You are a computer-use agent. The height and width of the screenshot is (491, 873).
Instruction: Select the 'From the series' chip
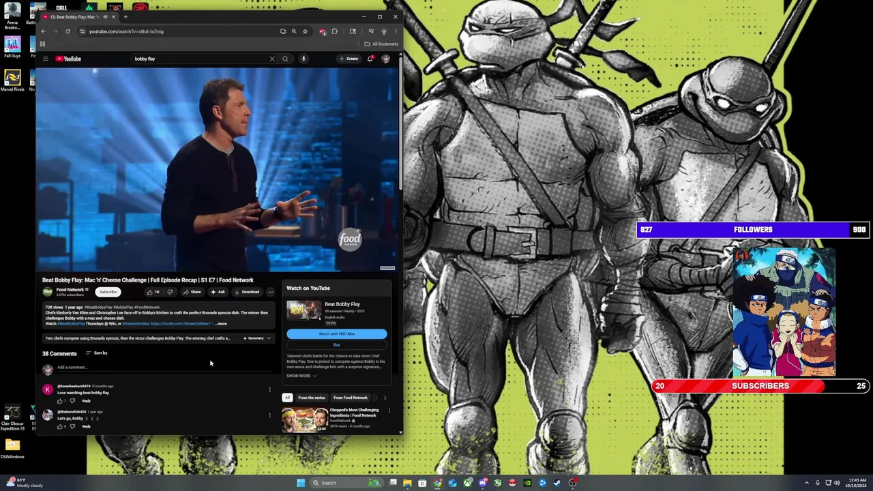312,398
